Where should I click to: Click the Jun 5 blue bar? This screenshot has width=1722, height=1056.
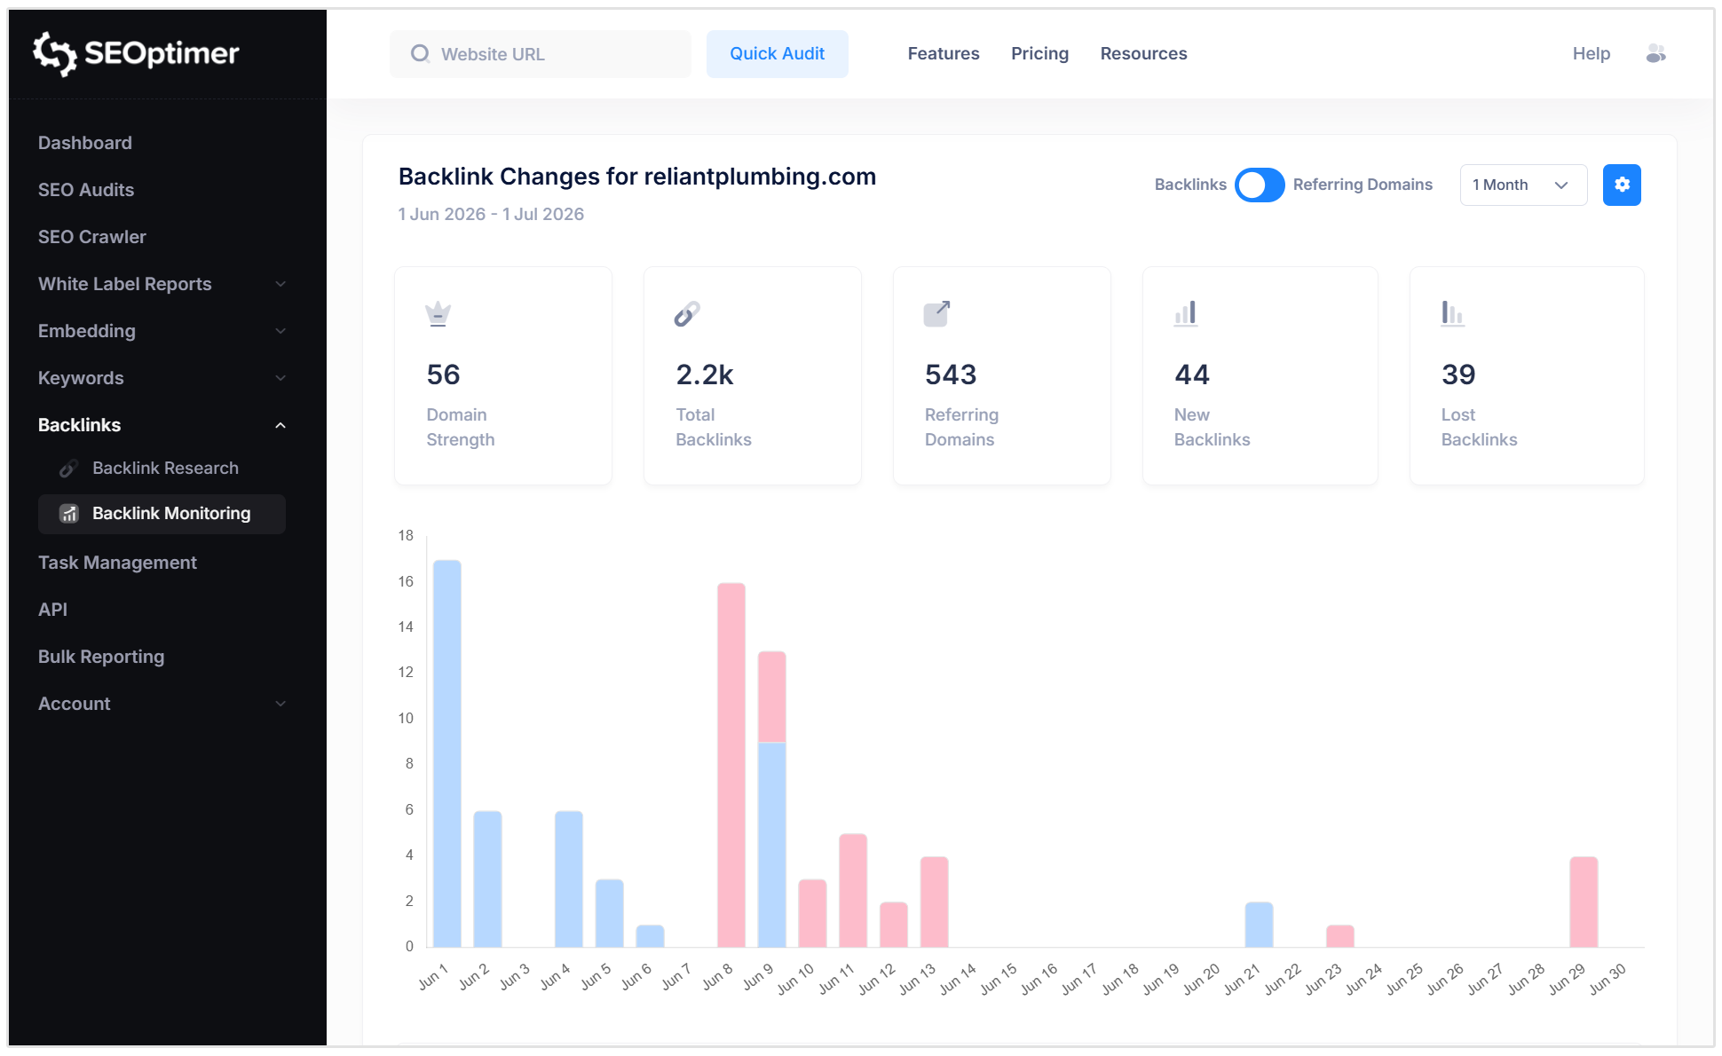pyautogui.click(x=610, y=913)
